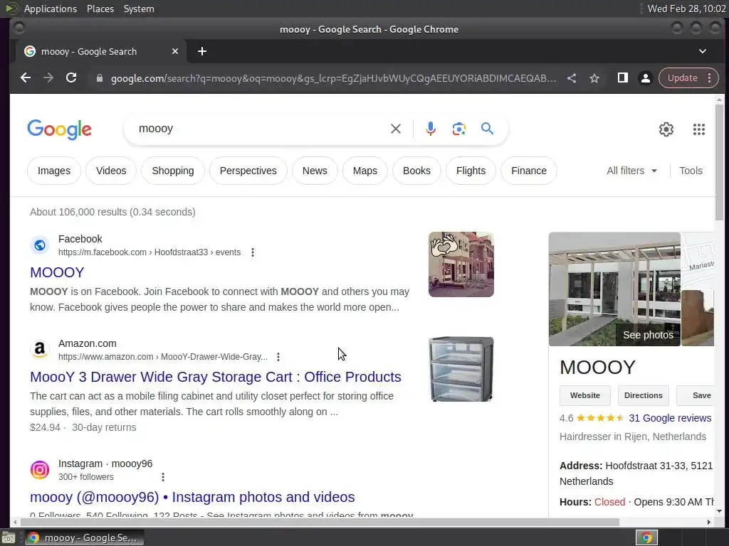Open the Tools options
Screen dimensions: 729x546
pyautogui.click(x=691, y=171)
